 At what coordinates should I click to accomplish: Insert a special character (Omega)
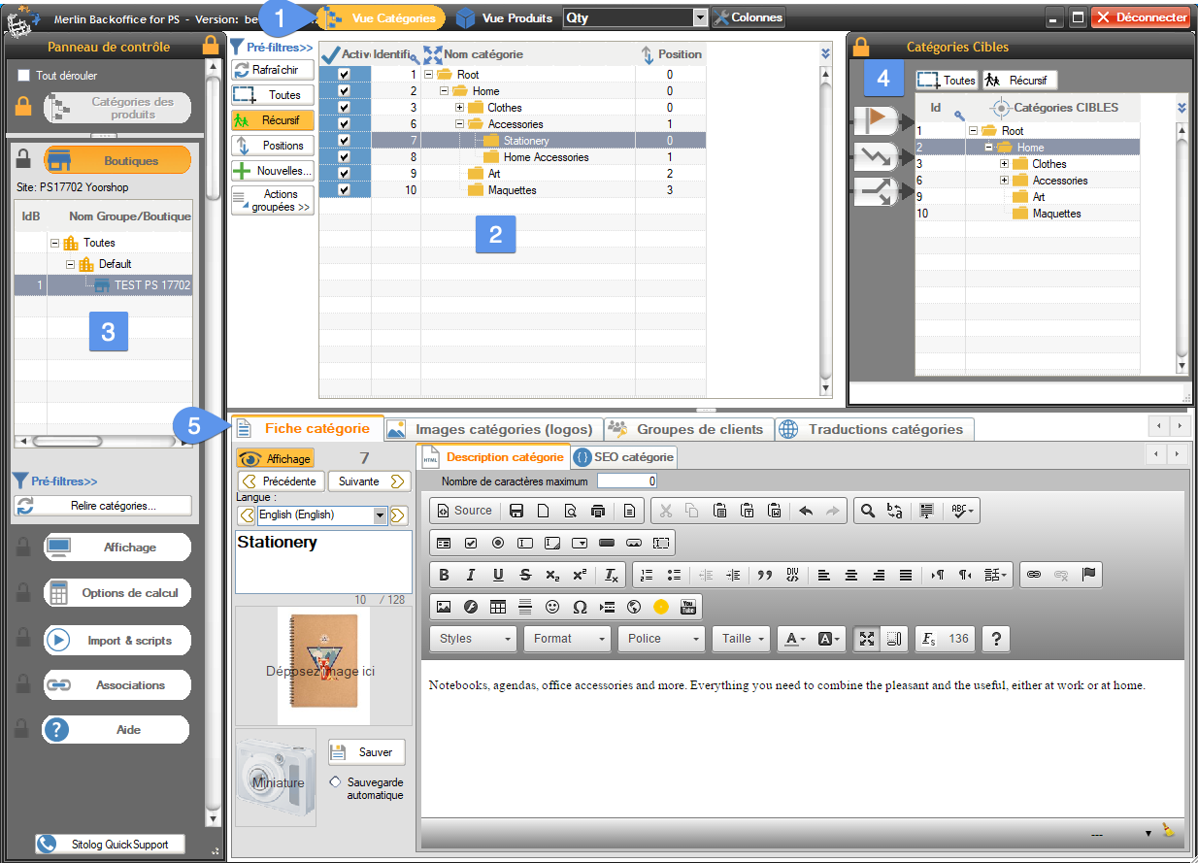pyautogui.click(x=580, y=607)
